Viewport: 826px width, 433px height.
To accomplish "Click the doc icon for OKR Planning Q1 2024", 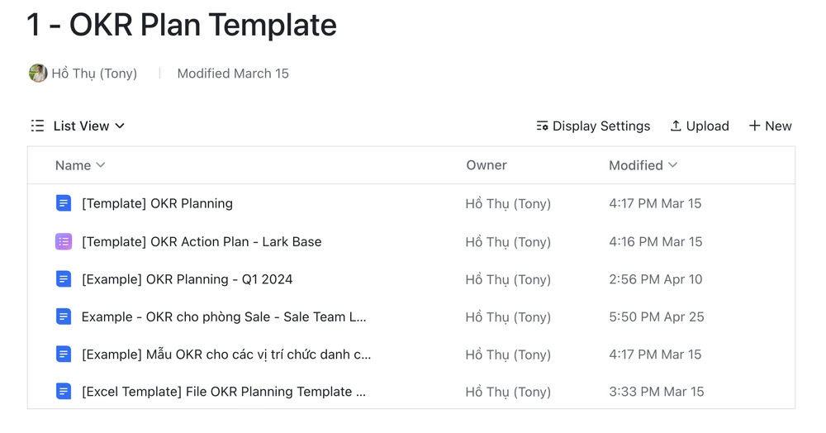I will (x=64, y=279).
